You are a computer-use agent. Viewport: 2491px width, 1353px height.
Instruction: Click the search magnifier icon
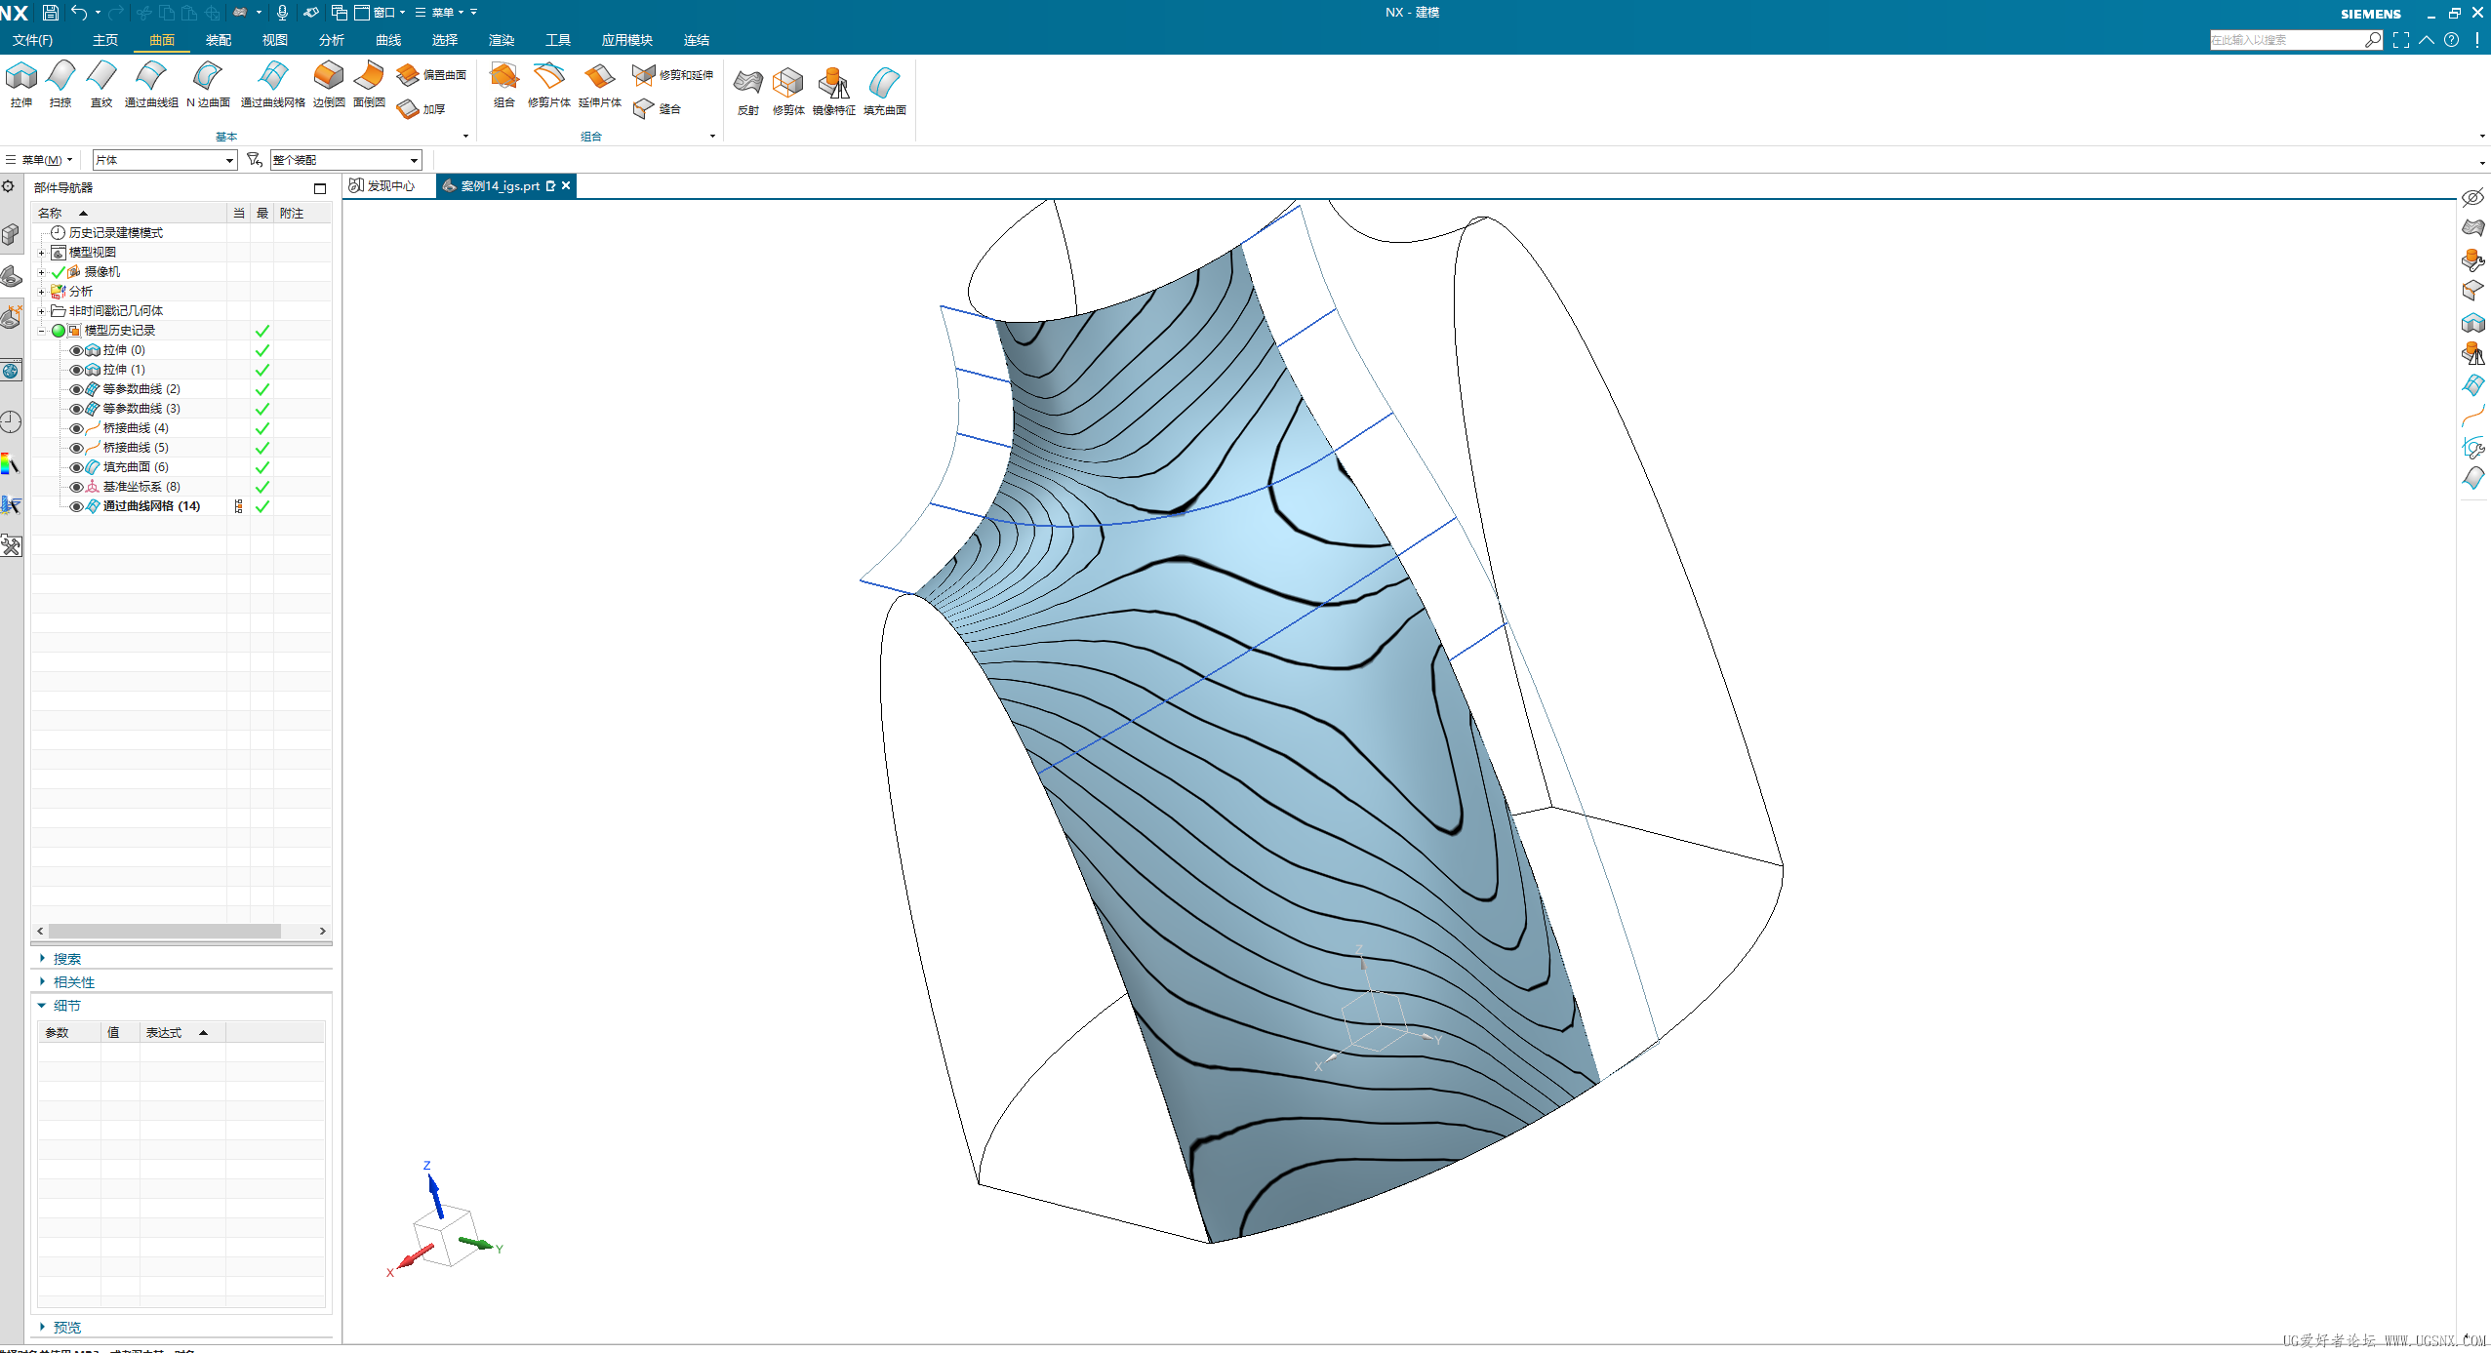[2373, 40]
